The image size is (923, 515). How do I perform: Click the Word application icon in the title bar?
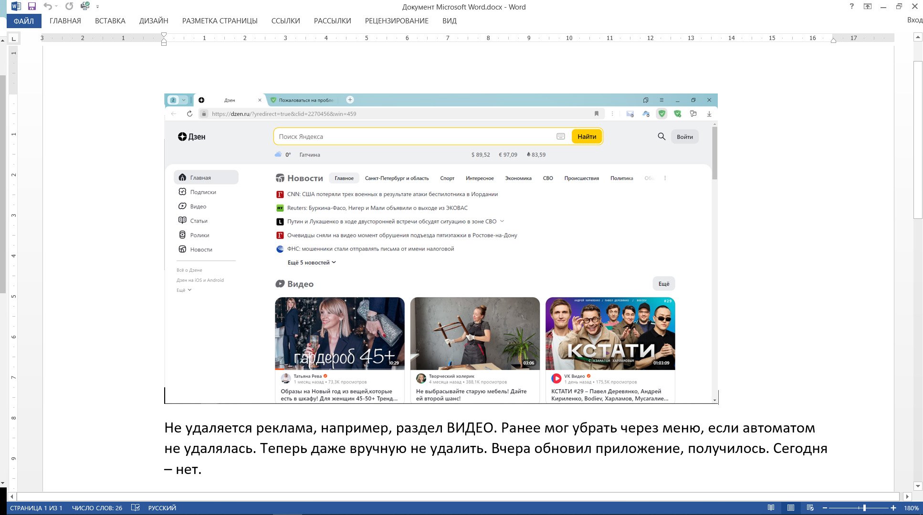point(16,6)
